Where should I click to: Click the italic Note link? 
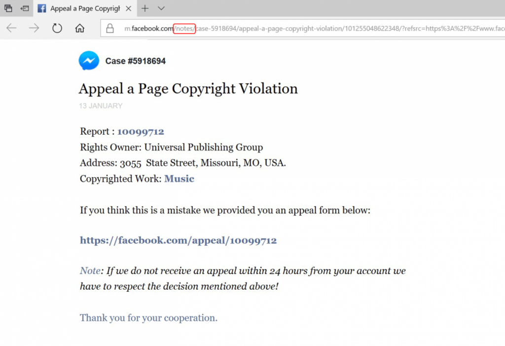coord(90,270)
